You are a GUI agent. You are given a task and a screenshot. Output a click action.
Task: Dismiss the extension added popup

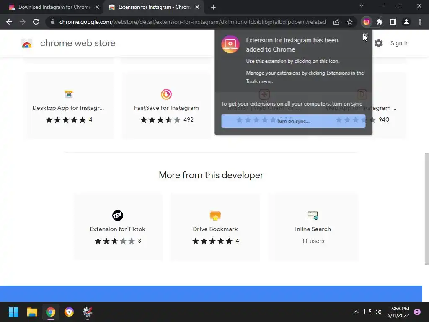coord(365,35)
